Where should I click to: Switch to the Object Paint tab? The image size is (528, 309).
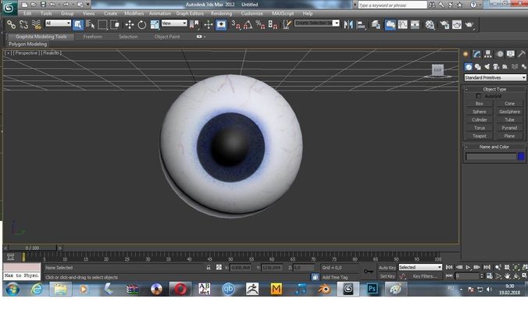167,37
